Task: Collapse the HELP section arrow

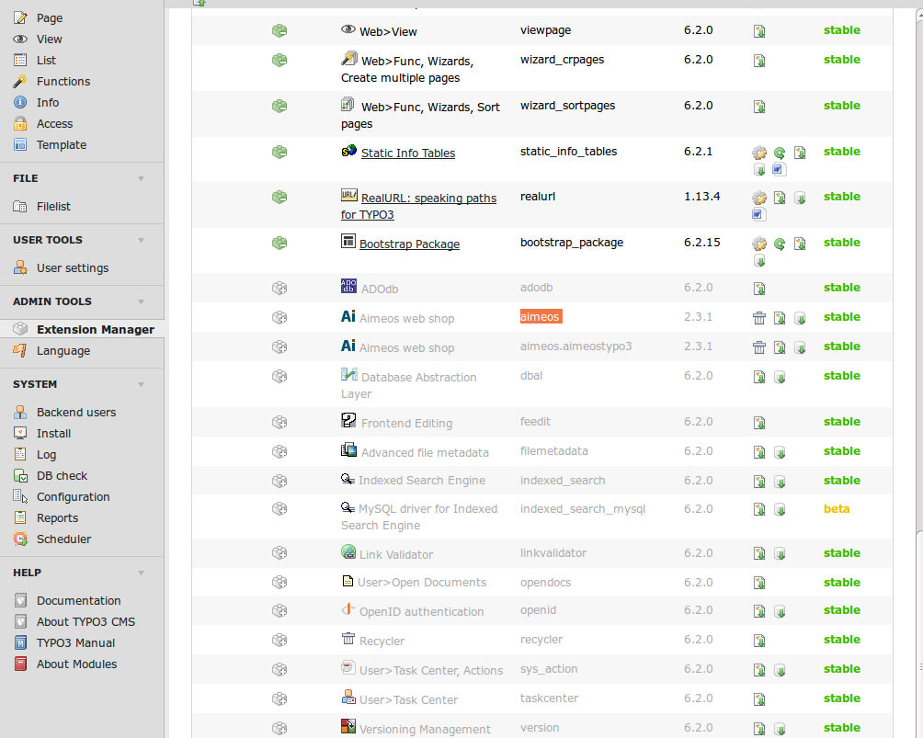Action: (x=142, y=573)
